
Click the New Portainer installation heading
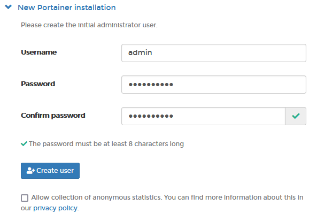pos(67,7)
